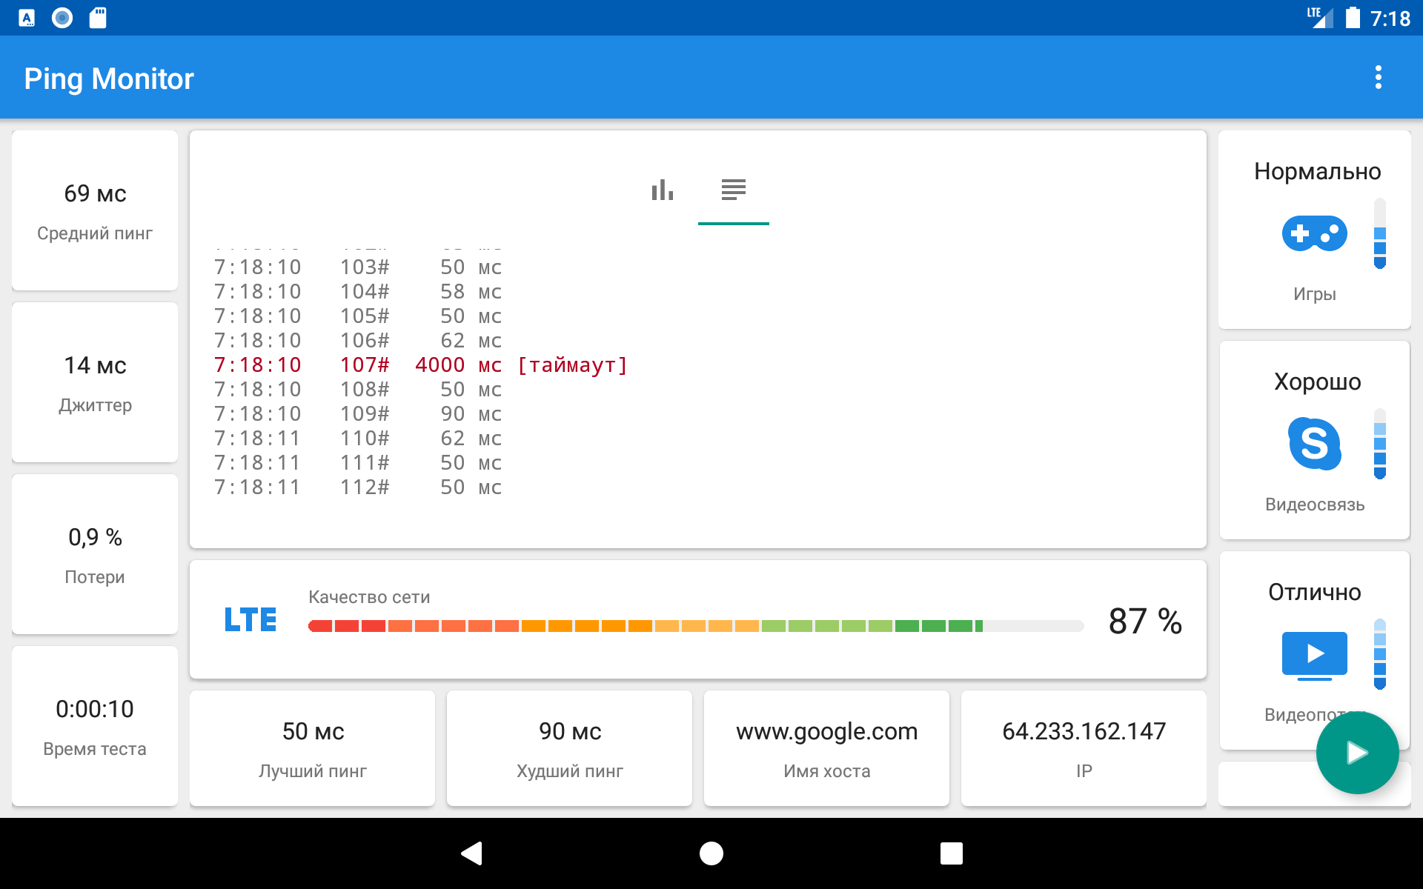Tap the [таймаут] timeout tag
Image resolution: width=1423 pixels, height=889 pixels.
tap(572, 364)
